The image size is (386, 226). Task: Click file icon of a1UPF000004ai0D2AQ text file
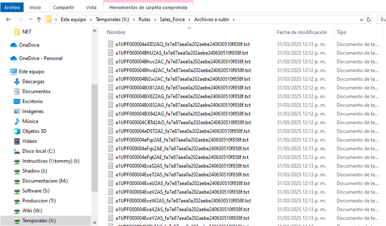click(111, 44)
